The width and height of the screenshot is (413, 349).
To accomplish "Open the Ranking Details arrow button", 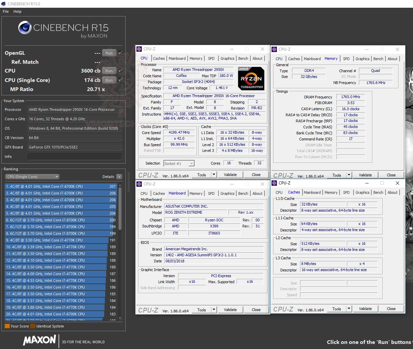I will tap(119, 177).
